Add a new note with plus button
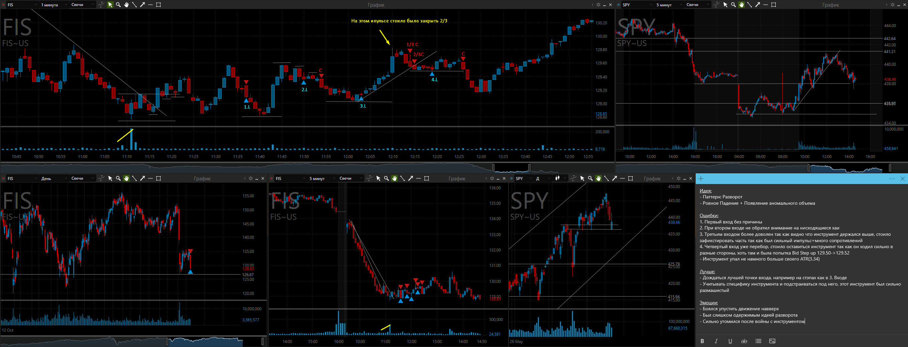 click(x=701, y=179)
